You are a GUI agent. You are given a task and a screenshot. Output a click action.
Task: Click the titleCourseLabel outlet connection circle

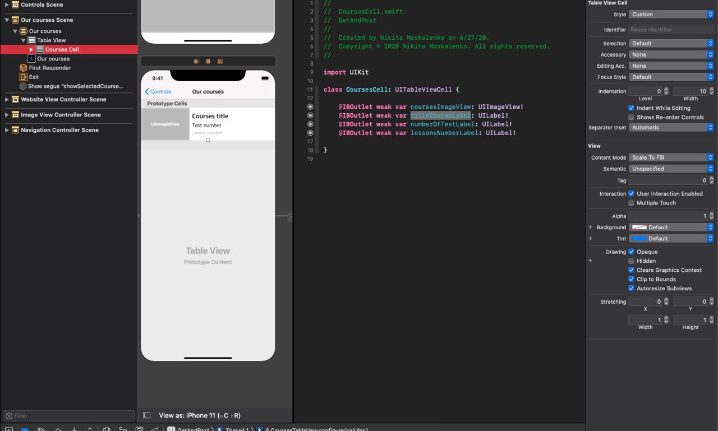[x=310, y=115]
